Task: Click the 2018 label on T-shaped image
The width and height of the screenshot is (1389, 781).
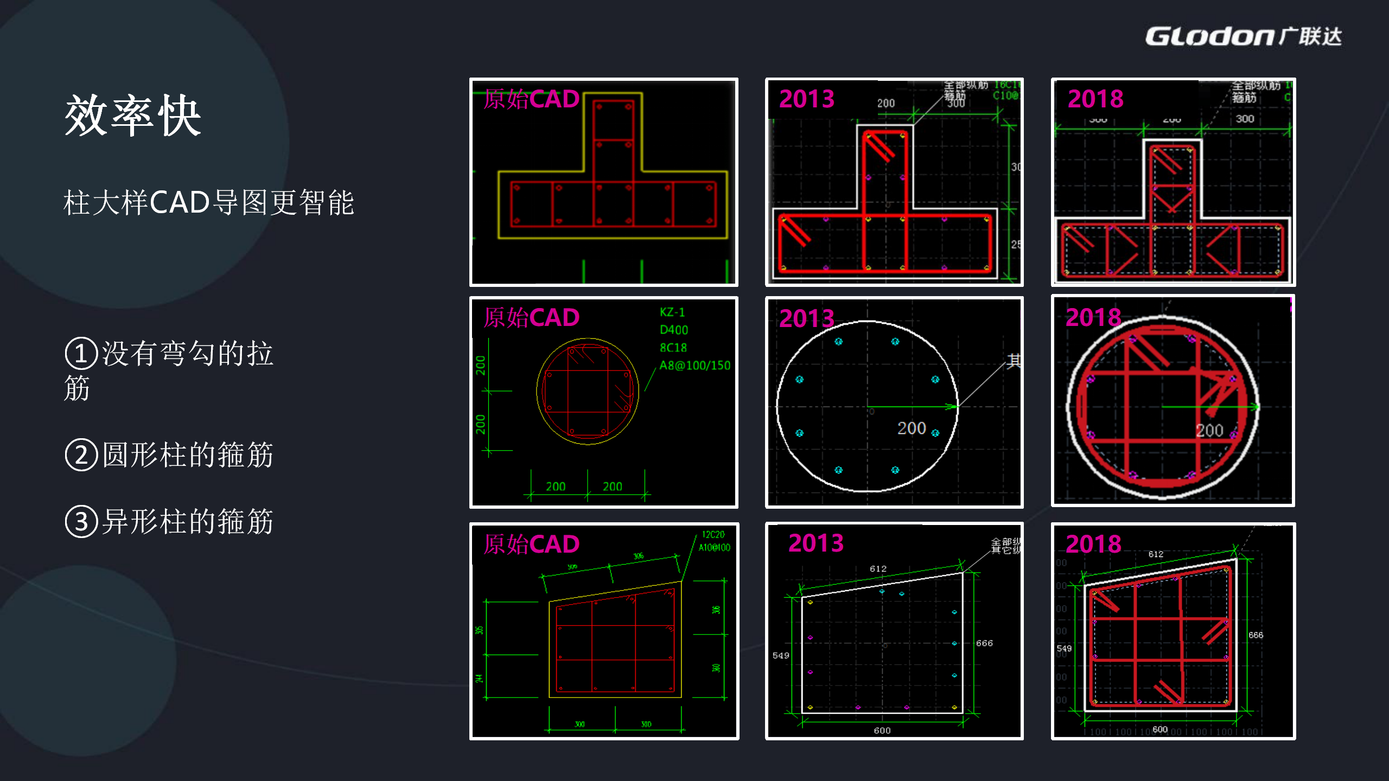Action: 1095,99
